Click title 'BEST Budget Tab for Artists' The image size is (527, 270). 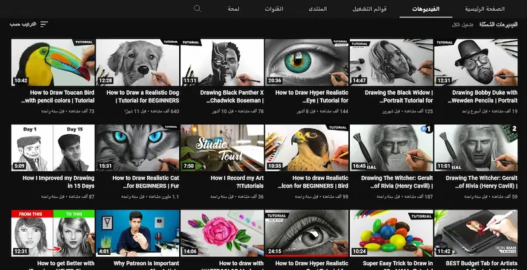pyautogui.click(x=482, y=263)
